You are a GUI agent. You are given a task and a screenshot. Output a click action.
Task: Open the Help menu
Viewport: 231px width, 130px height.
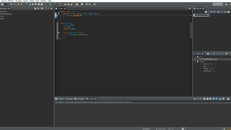(50, 1)
